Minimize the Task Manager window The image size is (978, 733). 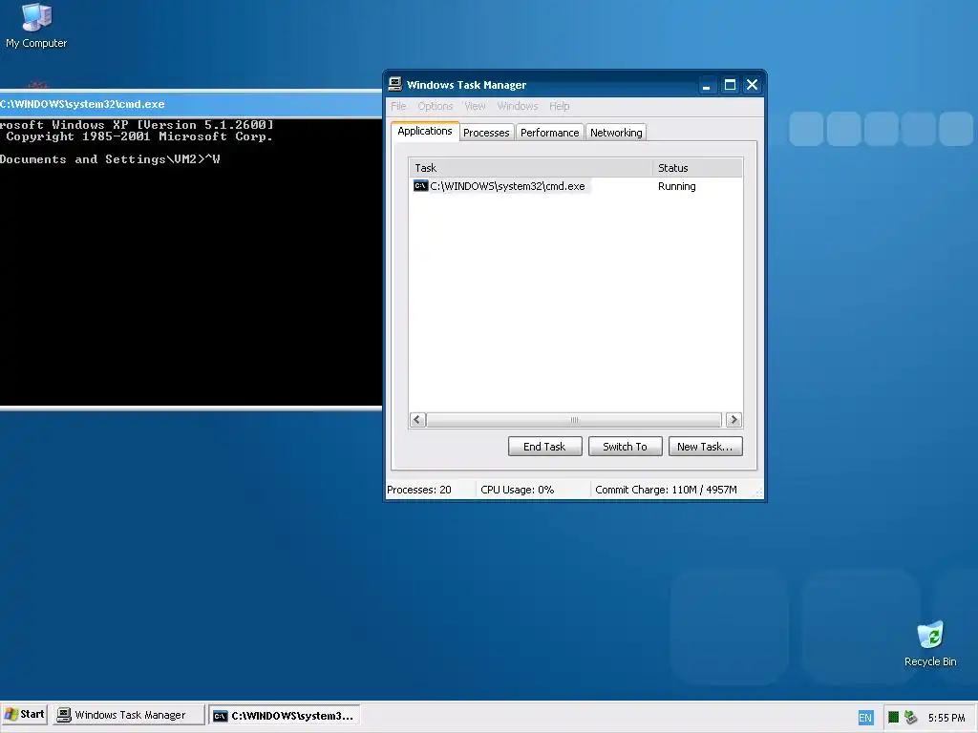click(706, 85)
